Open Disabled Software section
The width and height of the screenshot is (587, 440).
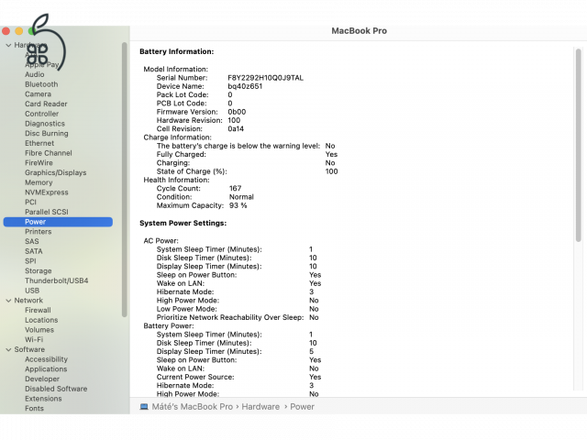56,389
